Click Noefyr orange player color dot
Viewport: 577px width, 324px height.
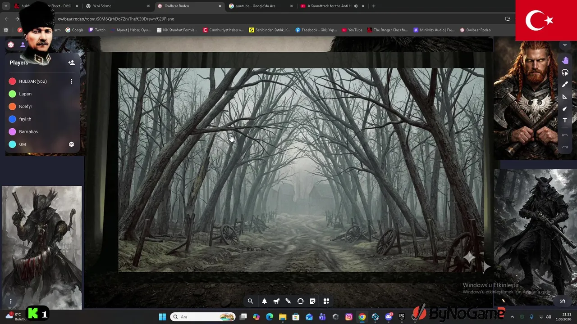12,107
